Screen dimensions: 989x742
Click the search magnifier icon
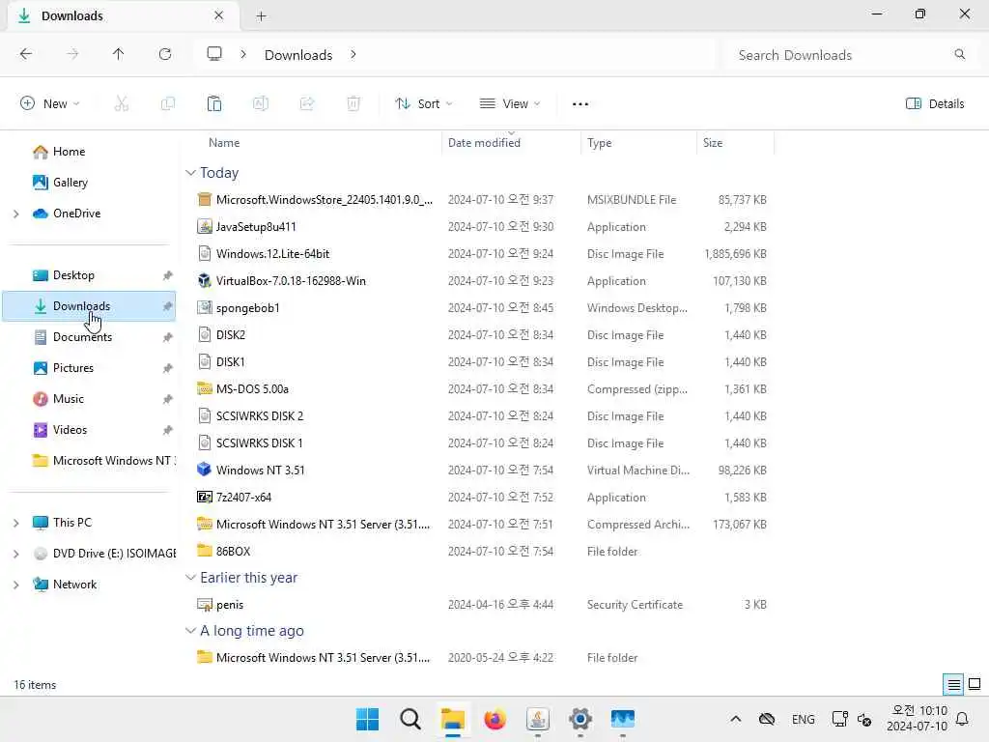(x=959, y=54)
